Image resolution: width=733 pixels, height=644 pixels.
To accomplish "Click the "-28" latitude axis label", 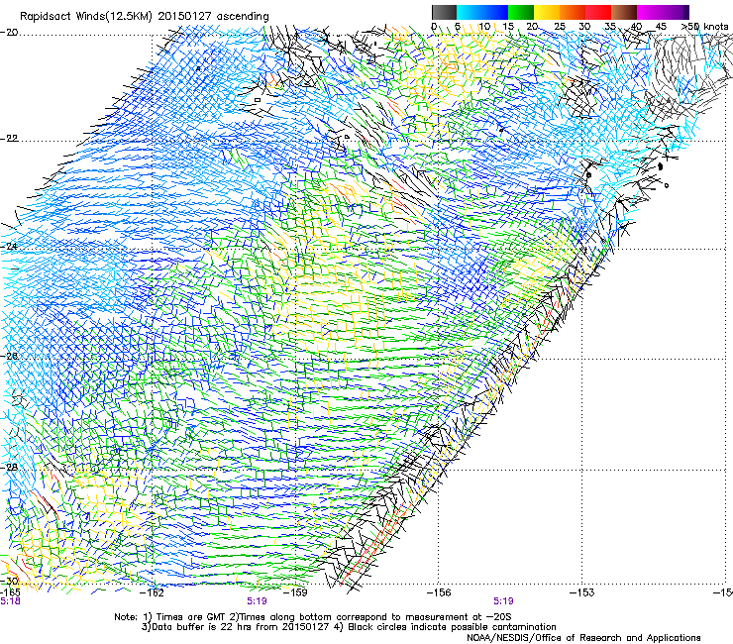I will pos(9,467).
